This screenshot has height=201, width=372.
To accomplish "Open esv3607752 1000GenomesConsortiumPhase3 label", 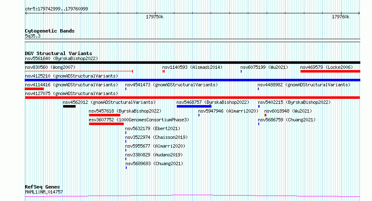I will coord(139,120).
